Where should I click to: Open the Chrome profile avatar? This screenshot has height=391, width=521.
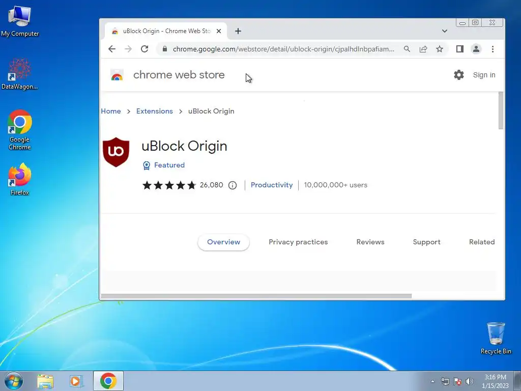tap(476, 49)
